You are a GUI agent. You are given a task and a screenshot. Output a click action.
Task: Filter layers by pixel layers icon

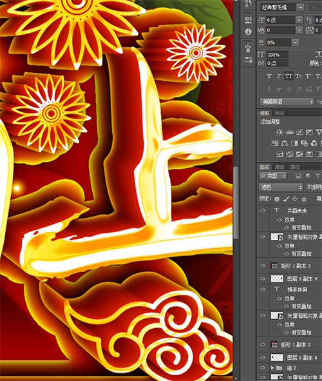click(x=298, y=176)
